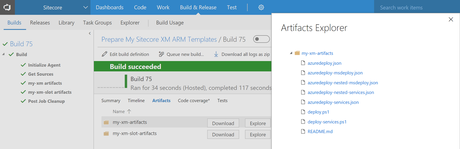This screenshot has height=149, width=460.
Task: Collapse the my-xm-artifacts folder in the explorer
Action: [291, 53]
